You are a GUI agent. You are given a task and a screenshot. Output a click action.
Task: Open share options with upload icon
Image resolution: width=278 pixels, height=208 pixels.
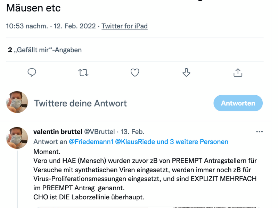click(x=238, y=72)
